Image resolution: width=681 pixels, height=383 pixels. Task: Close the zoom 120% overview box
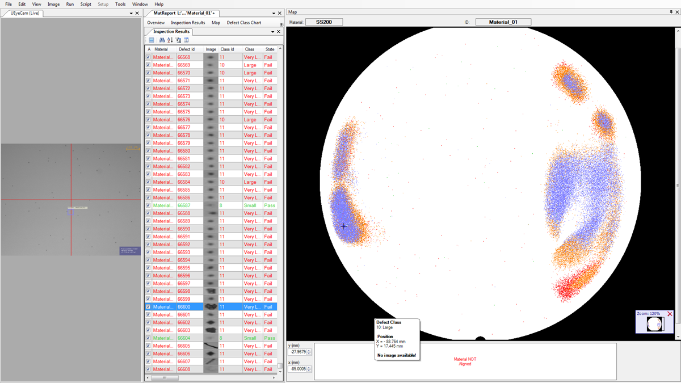670,314
